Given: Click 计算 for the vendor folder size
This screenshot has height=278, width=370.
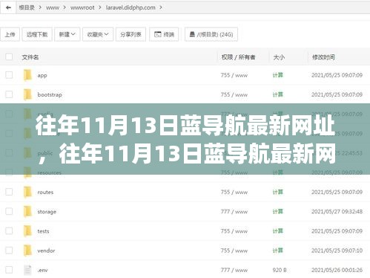Looking at the screenshot, I should [x=278, y=250].
